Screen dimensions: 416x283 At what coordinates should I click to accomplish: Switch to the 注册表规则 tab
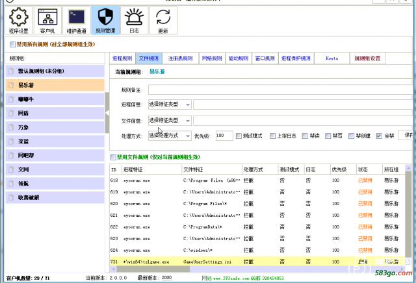tap(181, 58)
